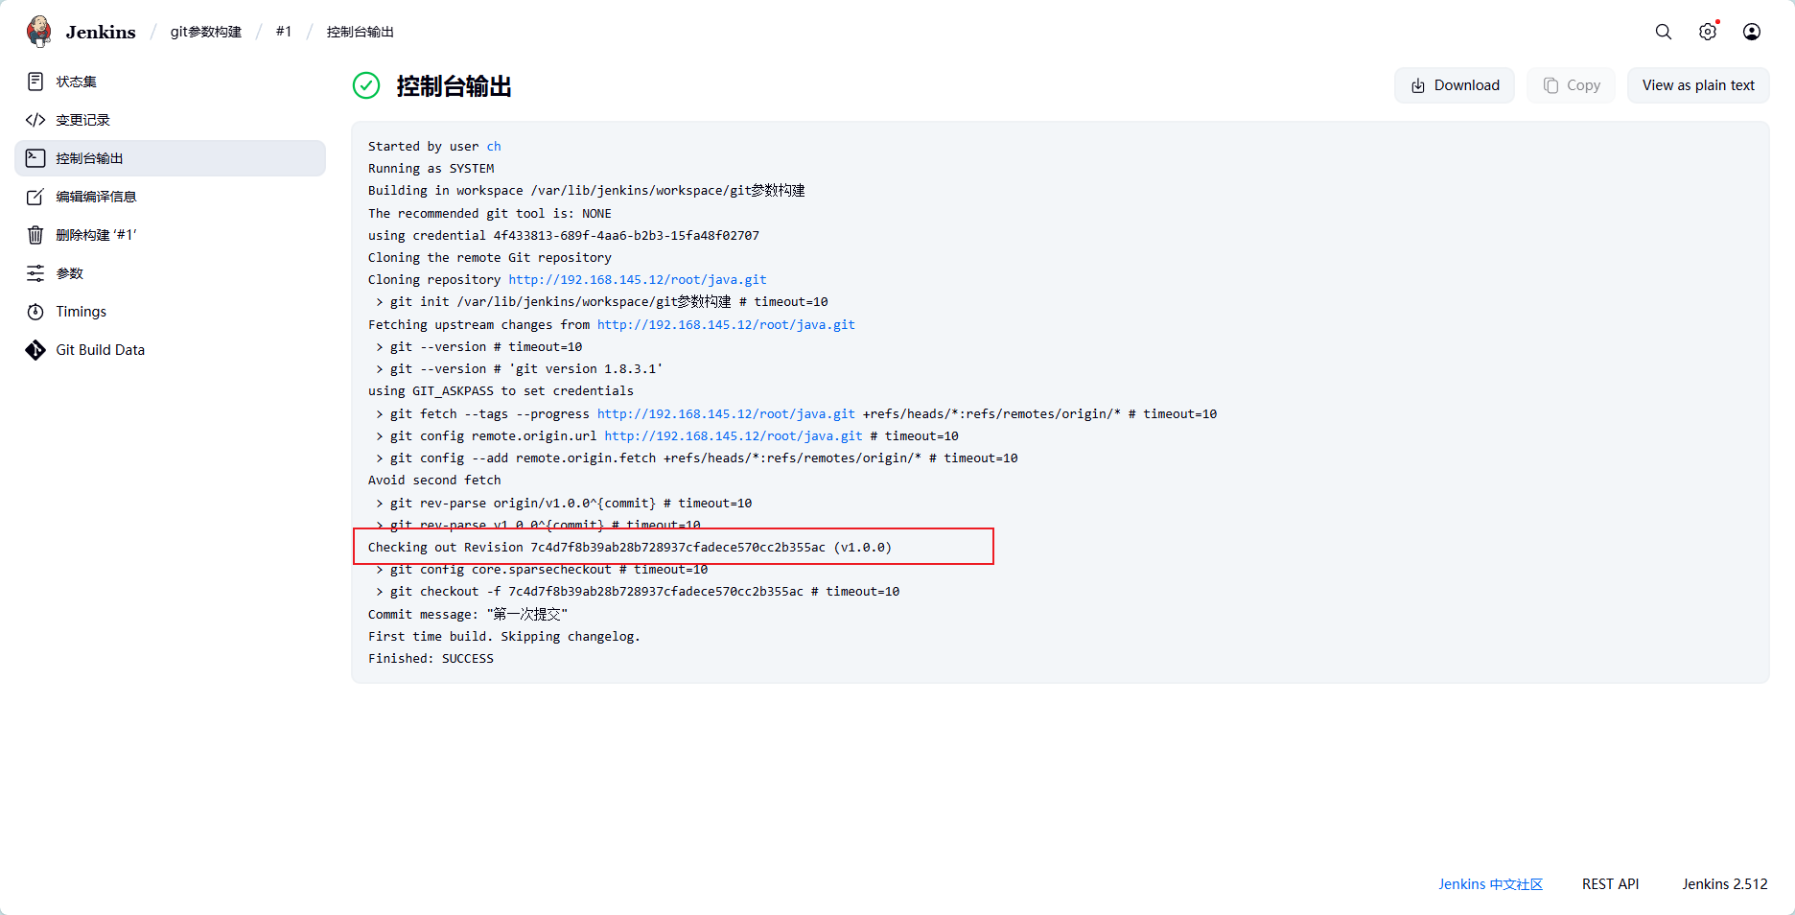Viewport: 1795px width, 915px height.
Task: Copy the console output text
Action: click(x=1571, y=84)
